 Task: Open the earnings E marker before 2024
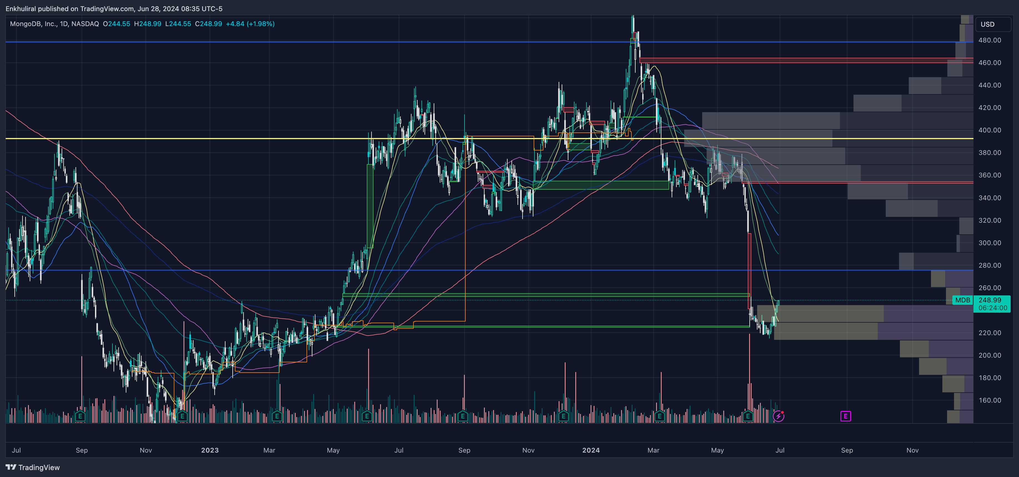tap(564, 416)
